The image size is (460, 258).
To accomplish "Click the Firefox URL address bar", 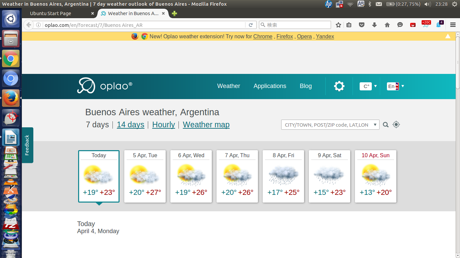I will [145, 25].
